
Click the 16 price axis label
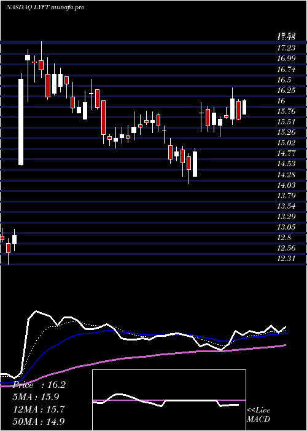pos(281,101)
